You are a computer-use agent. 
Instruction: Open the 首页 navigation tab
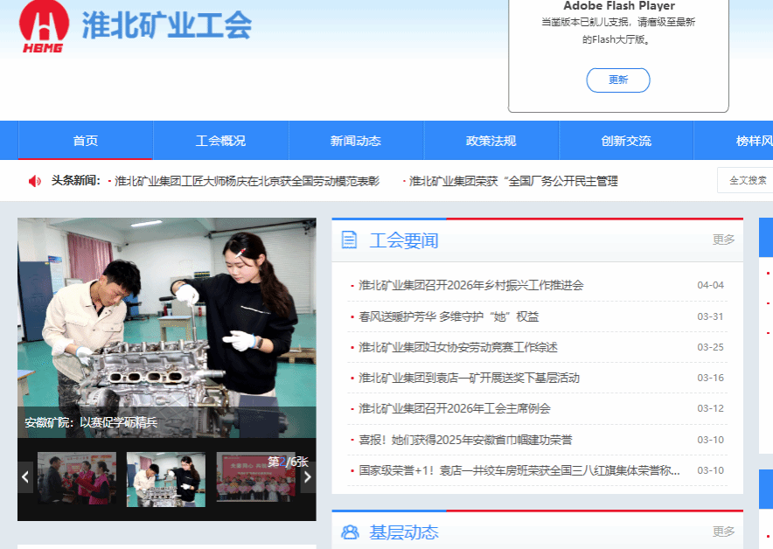pos(85,141)
